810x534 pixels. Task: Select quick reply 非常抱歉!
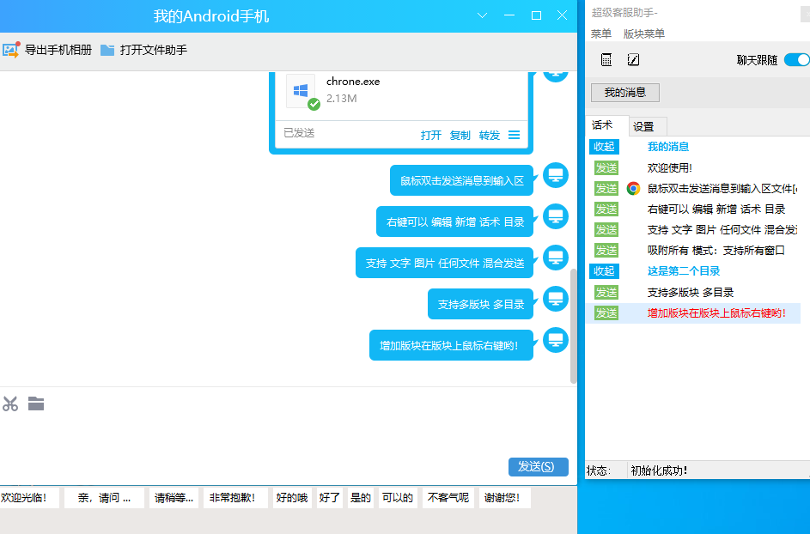tap(232, 498)
